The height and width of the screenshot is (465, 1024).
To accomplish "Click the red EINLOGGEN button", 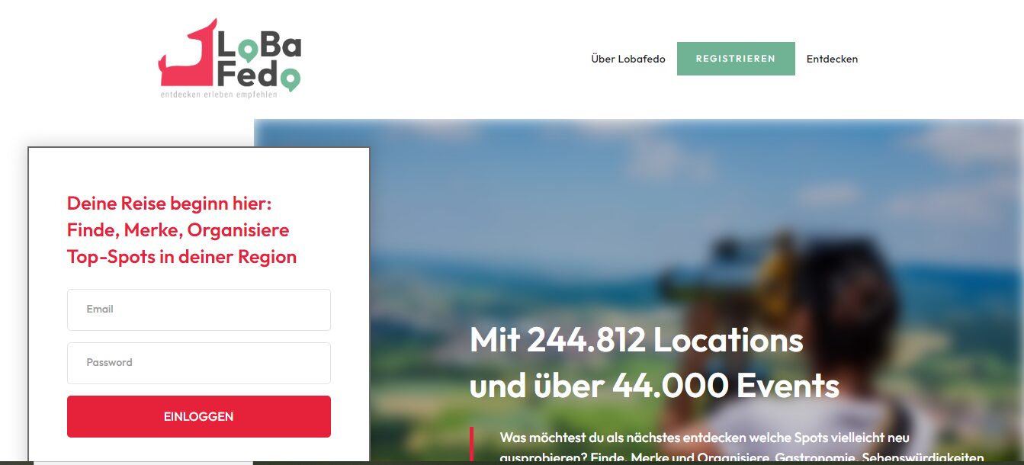I will pyautogui.click(x=199, y=416).
